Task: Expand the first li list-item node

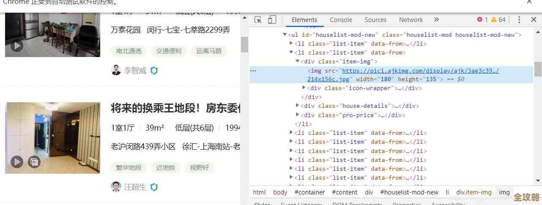Action: tap(291, 44)
